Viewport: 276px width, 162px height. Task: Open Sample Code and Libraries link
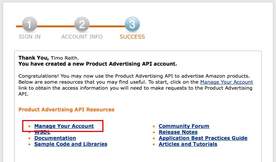[71, 144]
